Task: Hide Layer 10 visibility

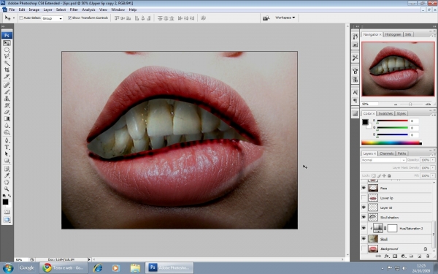Action: point(364,208)
